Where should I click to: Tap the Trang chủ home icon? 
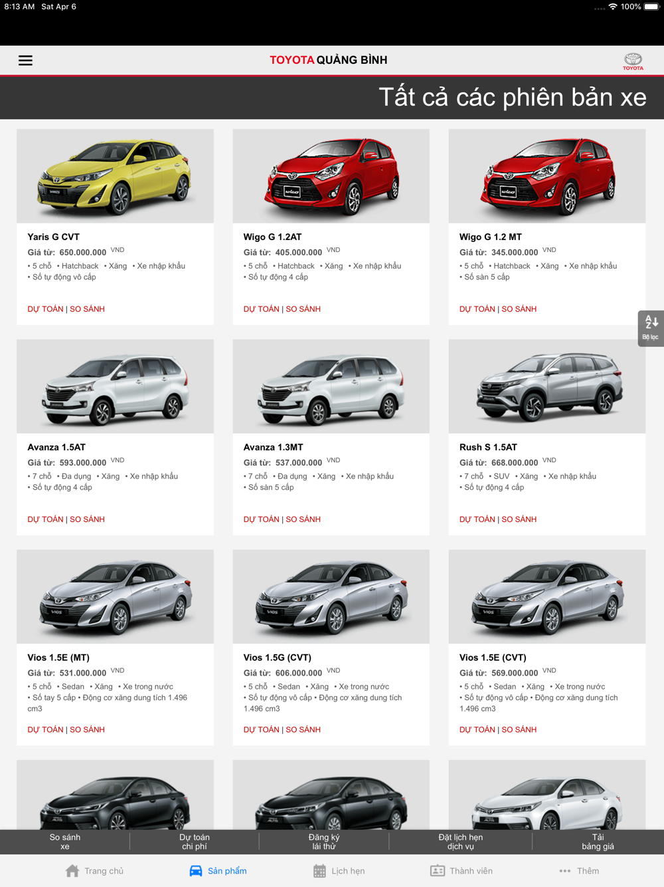click(x=72, y=871)
